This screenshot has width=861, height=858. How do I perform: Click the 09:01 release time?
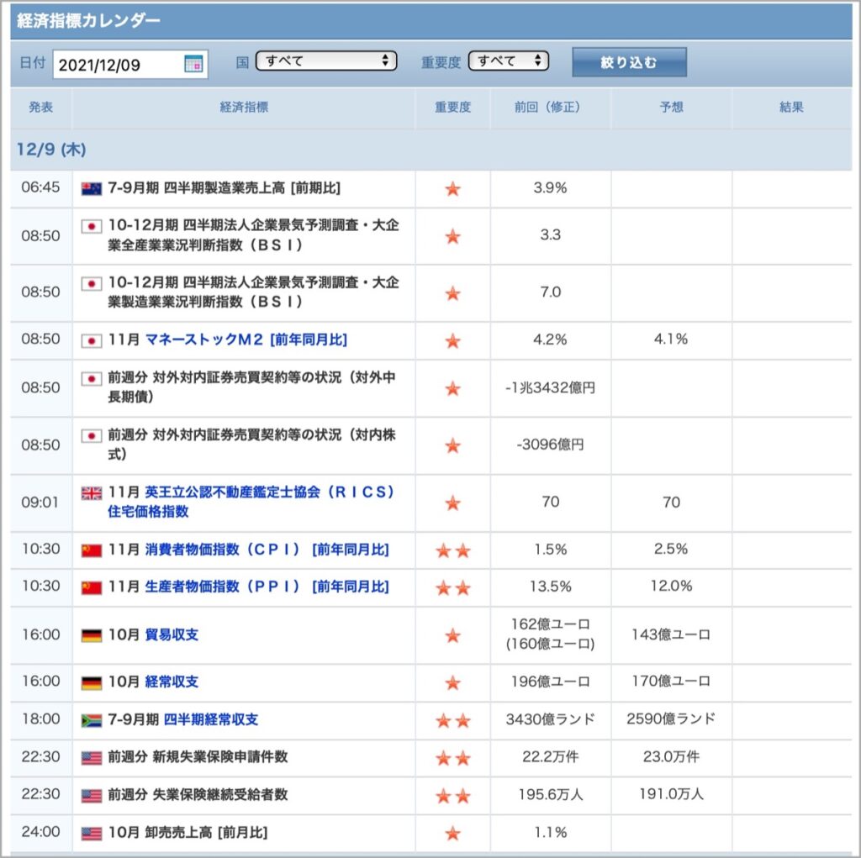(40, 503)
